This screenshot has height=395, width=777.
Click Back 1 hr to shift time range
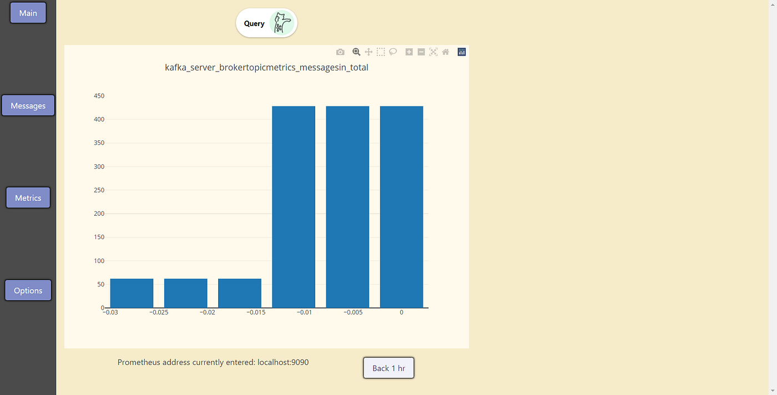[388, 368]
